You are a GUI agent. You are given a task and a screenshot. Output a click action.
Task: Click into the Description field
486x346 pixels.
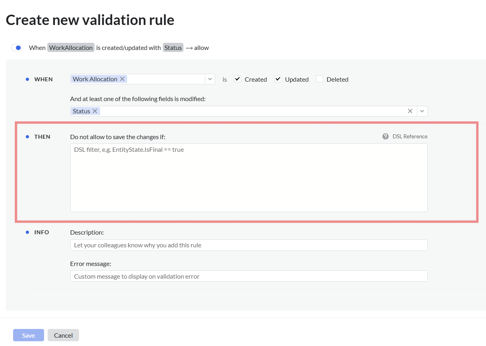point(249,245)
